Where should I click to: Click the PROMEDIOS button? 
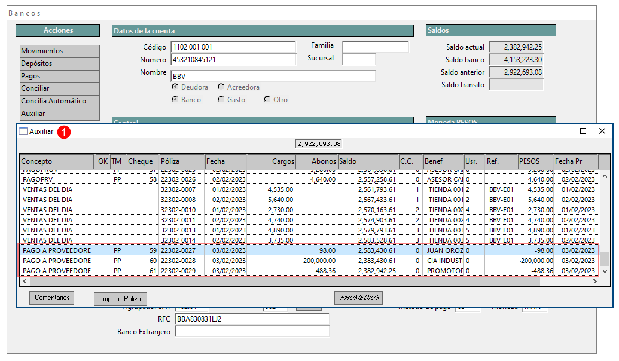coord(358,298)
